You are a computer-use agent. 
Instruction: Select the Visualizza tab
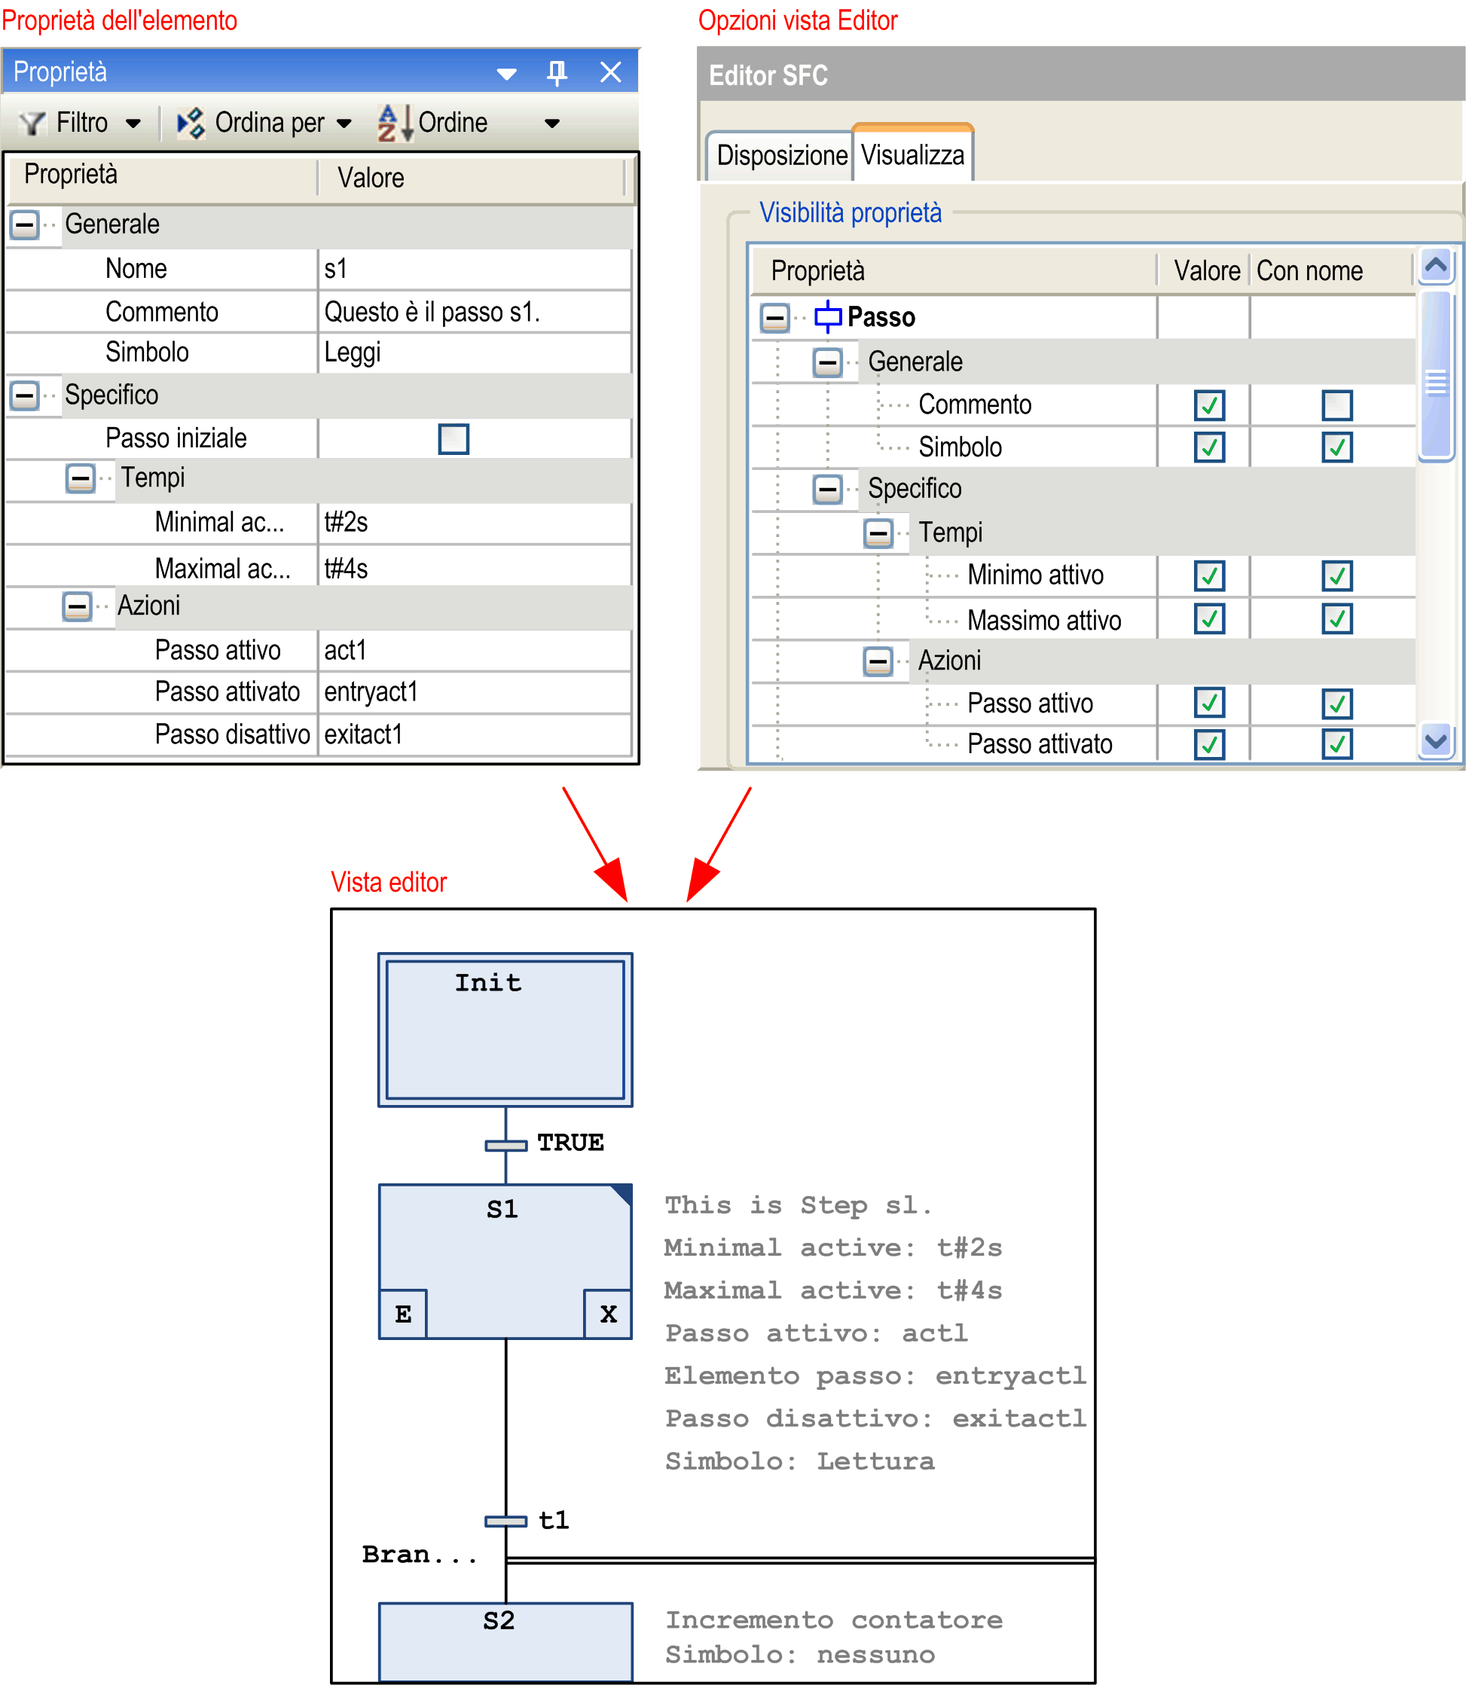coord(912,154)
